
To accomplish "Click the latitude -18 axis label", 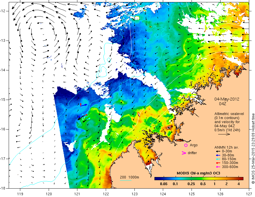I will click(x=3, y=188).
